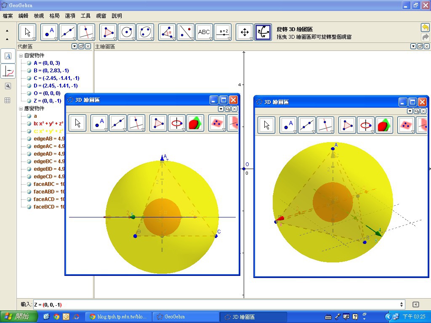Toggle visibility of edgeAB

29,139
